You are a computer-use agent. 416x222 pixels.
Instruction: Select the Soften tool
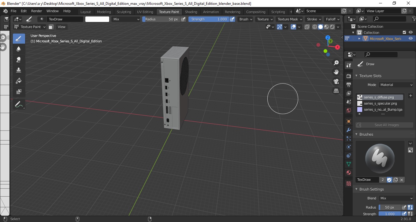click(19, 49)
